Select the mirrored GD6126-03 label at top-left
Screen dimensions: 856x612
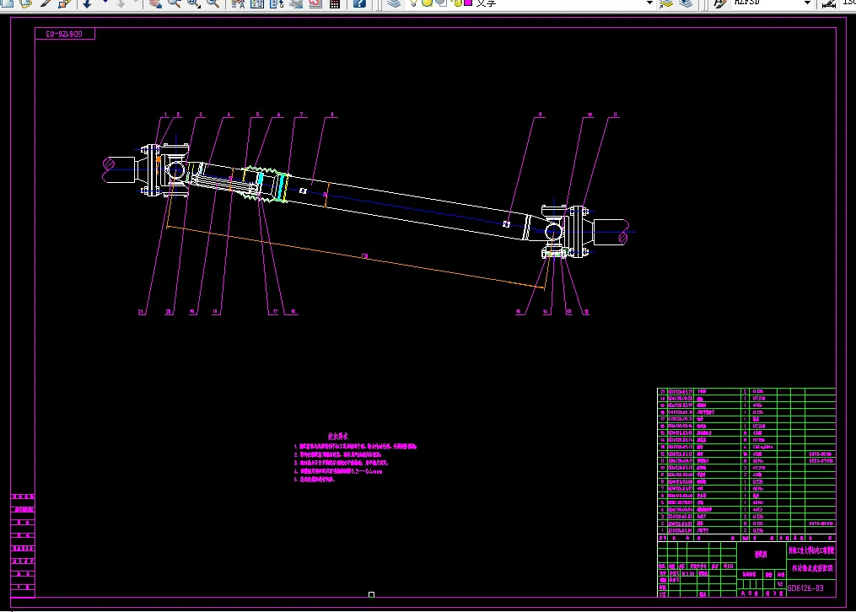64,34
